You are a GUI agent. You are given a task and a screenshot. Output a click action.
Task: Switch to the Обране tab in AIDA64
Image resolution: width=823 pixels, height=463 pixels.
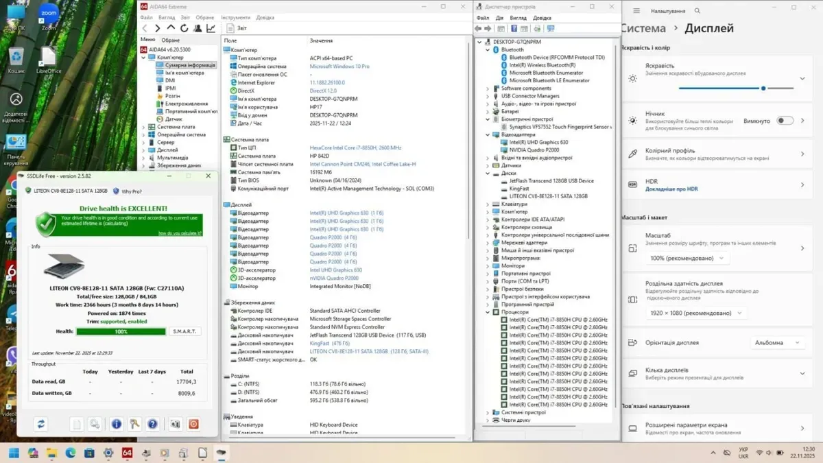tap(171, 40)
